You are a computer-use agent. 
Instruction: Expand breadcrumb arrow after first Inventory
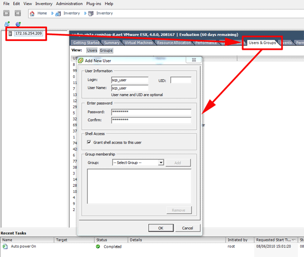tap(85, 13)
